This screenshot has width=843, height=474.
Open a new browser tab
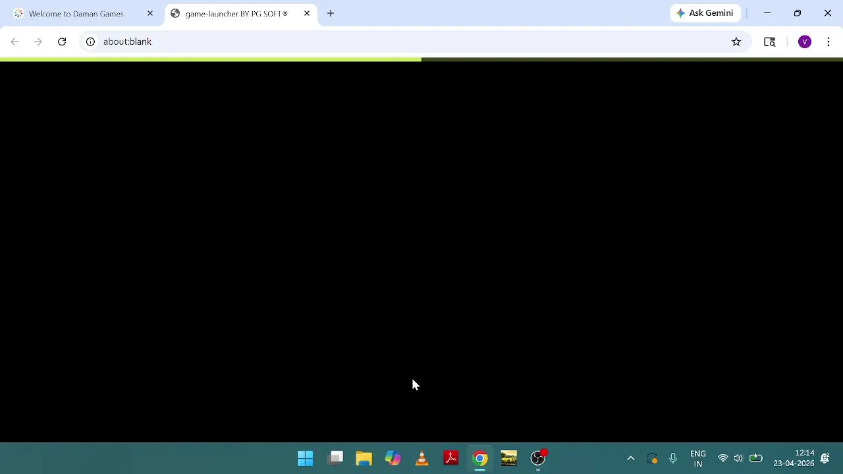coord(331,13)
